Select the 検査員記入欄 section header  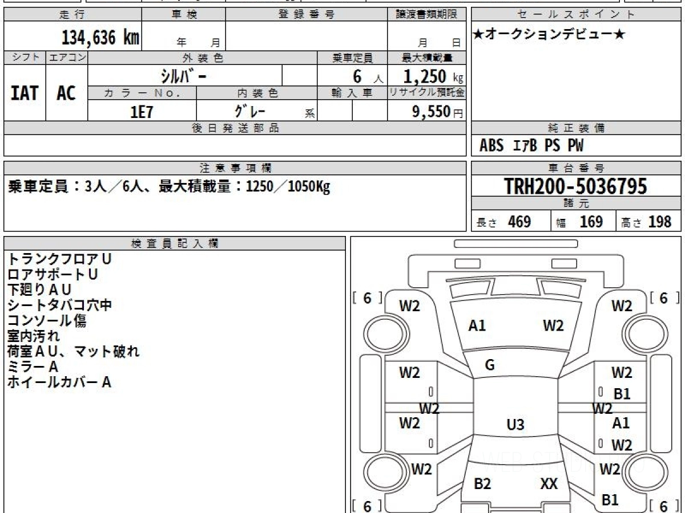[x=175, y=243]
